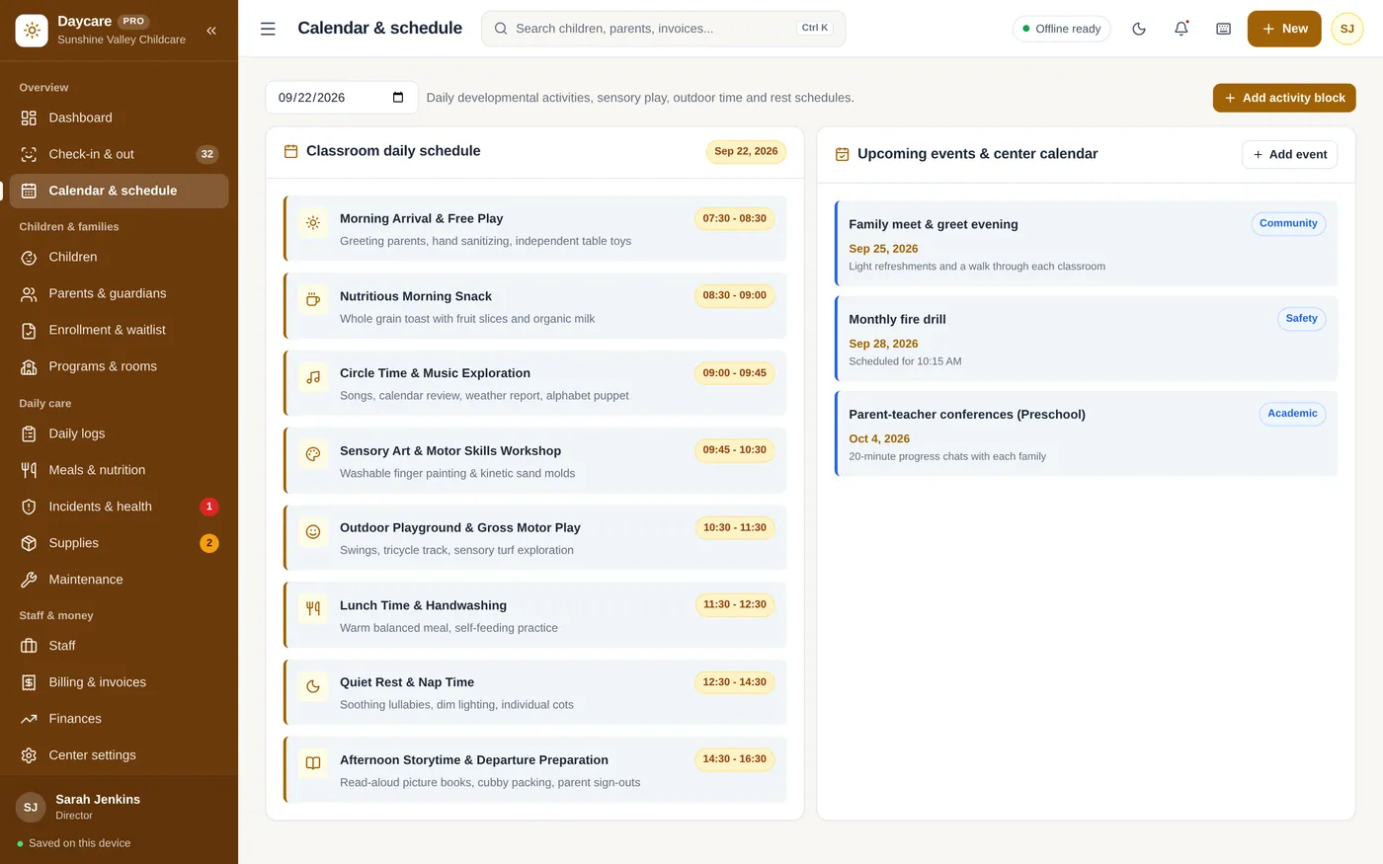This screenshot has width=1383, height=864.
Task: Open Check-in & out page
Action: (119, 154)
